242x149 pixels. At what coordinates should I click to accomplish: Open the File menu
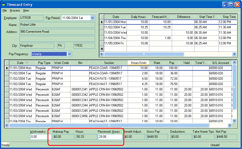click(x=5, y=10)
